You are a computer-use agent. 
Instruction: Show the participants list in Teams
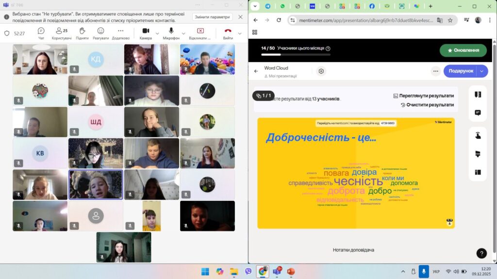(x=62, y=33)
